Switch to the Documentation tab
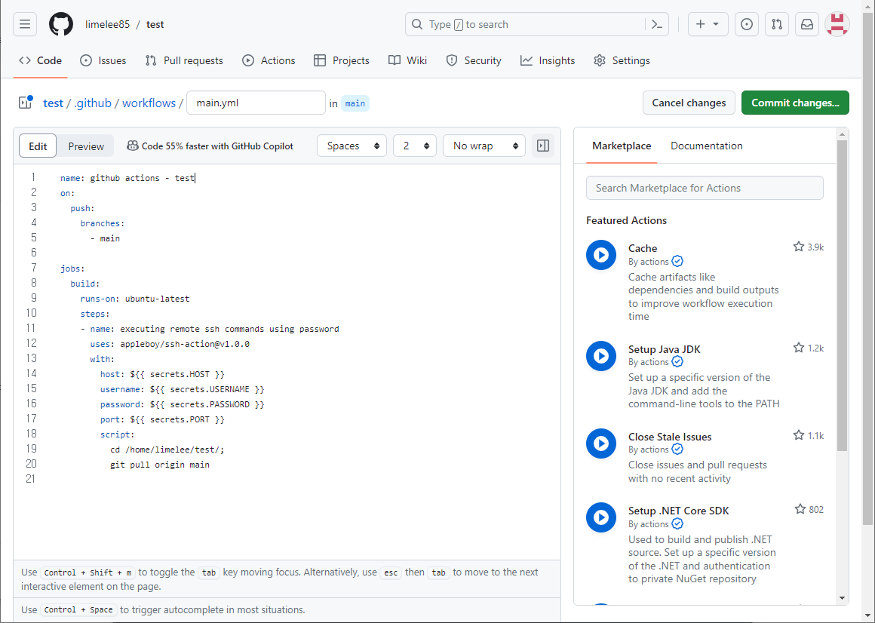 coord(707,146)
